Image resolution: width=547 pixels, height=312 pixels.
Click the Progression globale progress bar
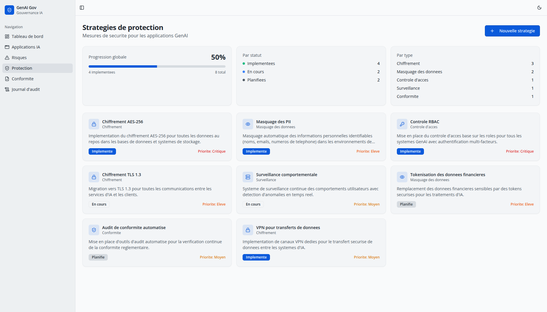(157, 66)
